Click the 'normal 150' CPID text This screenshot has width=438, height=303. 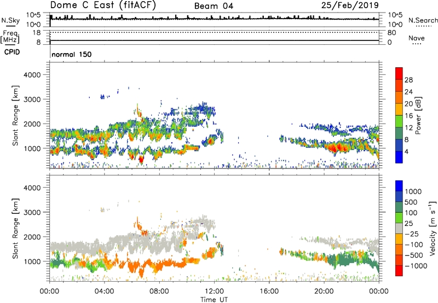coord(72,54)
